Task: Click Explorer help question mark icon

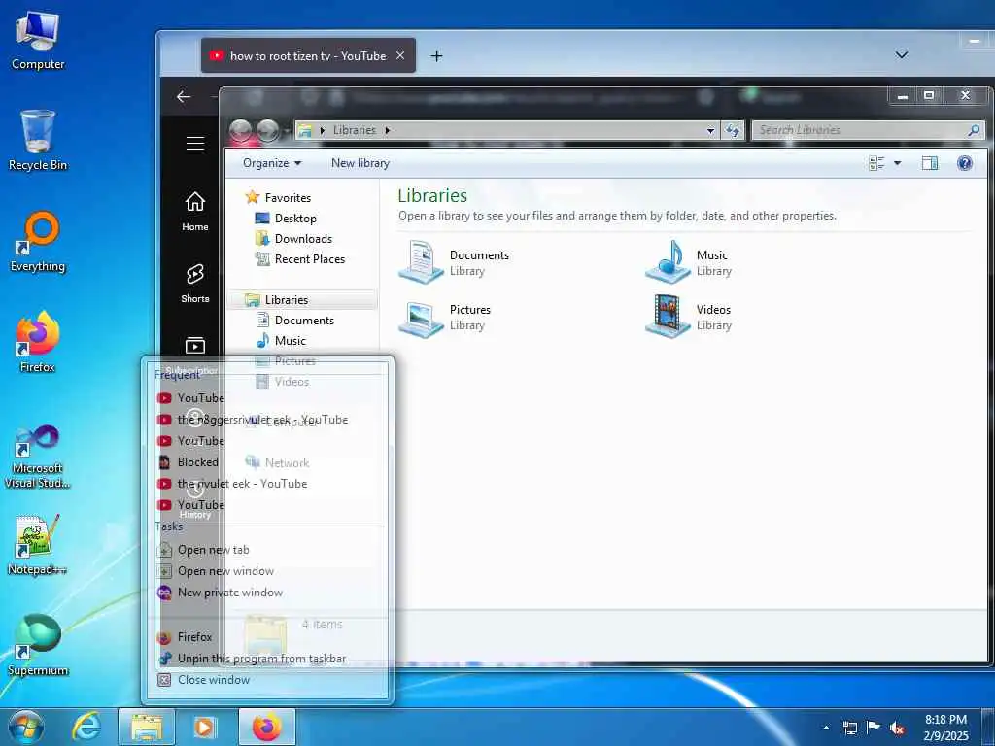Action: [965, 163]
